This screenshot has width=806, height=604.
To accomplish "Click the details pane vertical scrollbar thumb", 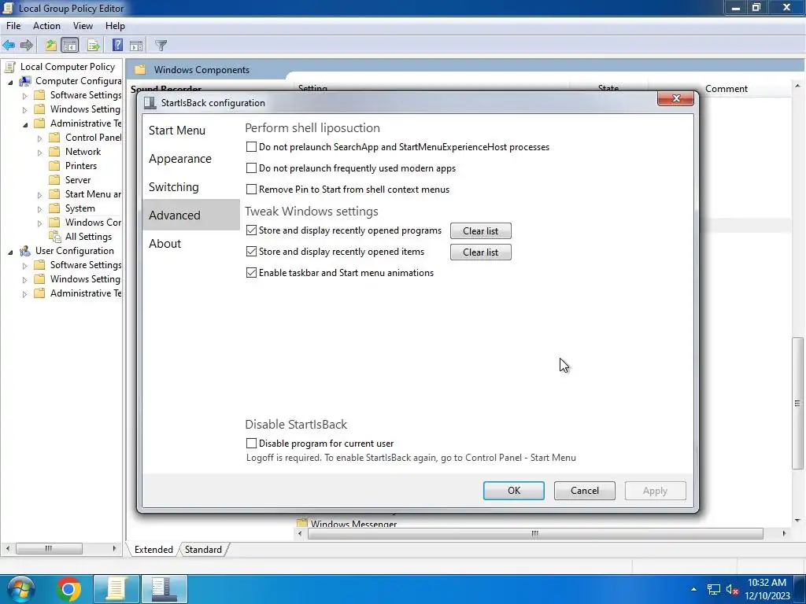I will (797, 403).
